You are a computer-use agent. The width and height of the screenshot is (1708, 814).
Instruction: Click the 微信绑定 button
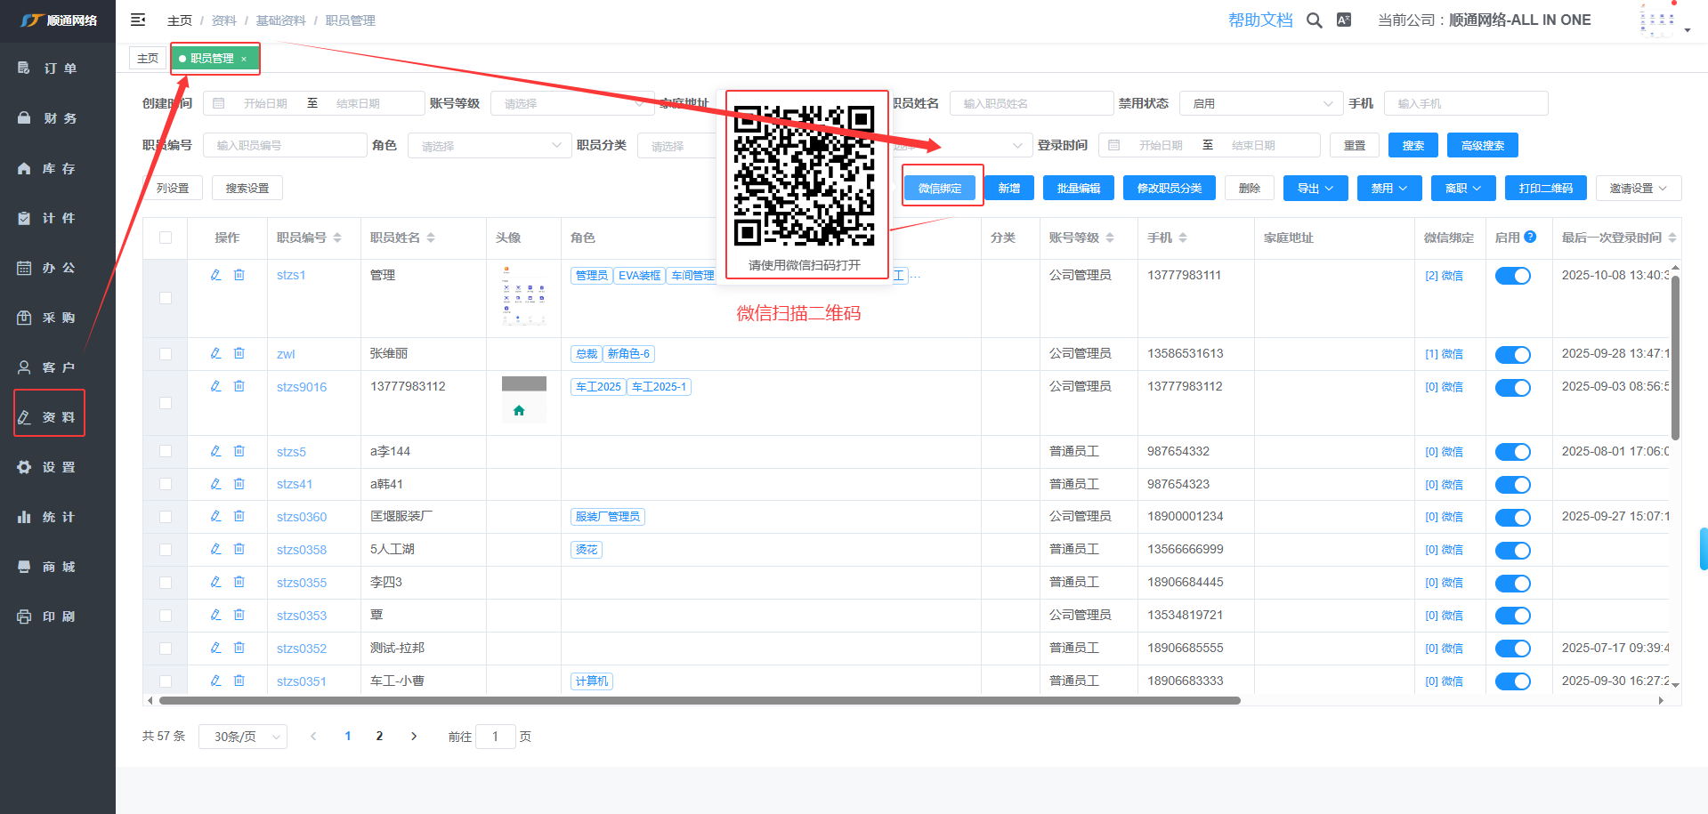pos(940,188)
